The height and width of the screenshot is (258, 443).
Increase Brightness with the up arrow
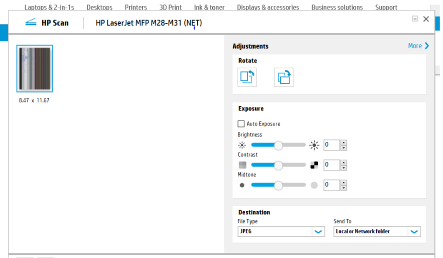point(344,142)
